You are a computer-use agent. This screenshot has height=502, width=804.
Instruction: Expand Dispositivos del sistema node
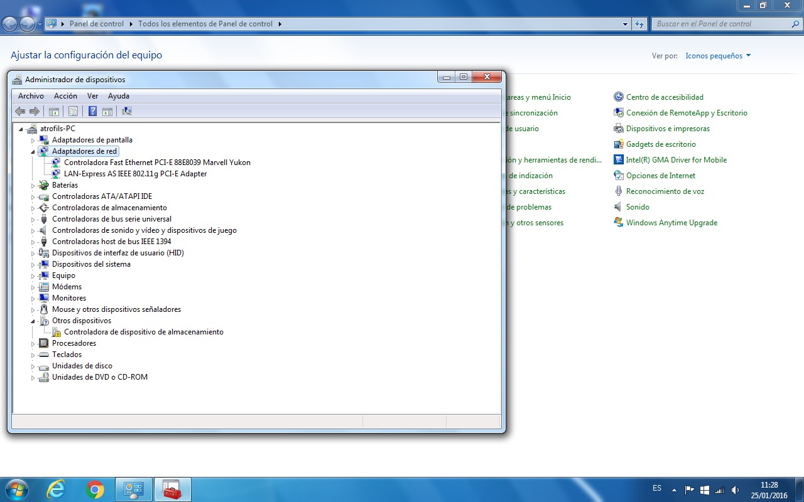click(x=33, y=264)
